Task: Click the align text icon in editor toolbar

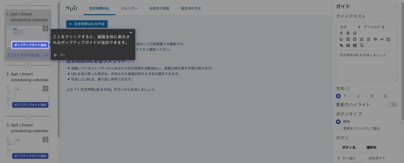Action: (341, 39)
